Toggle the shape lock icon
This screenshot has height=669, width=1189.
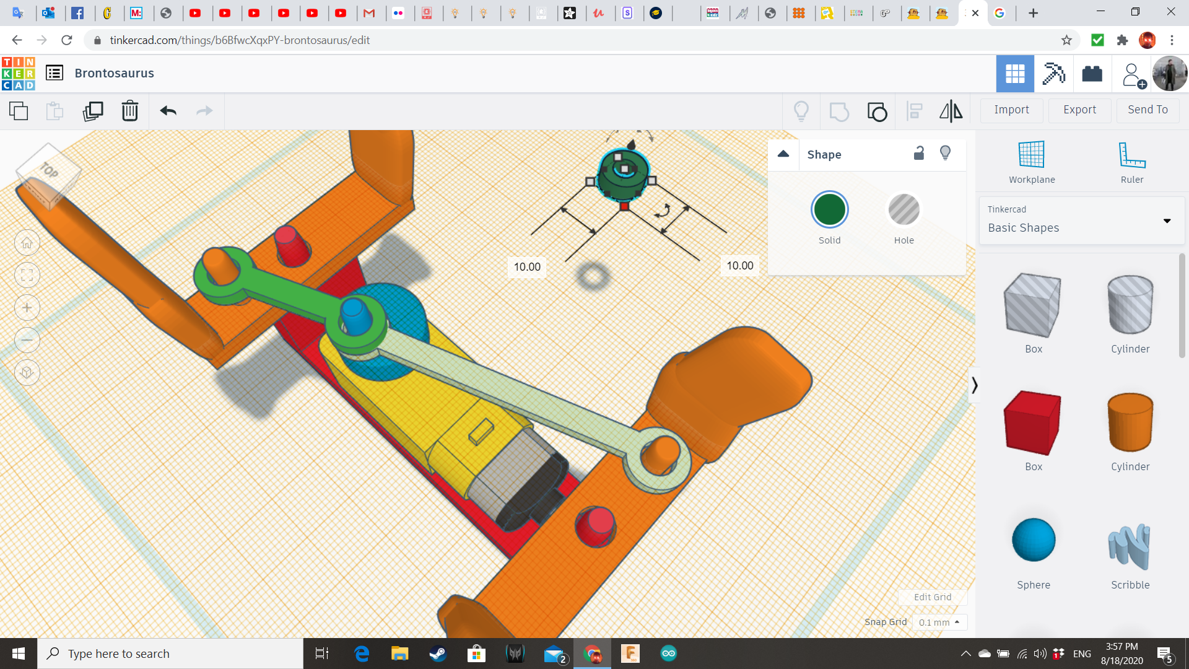919,154
